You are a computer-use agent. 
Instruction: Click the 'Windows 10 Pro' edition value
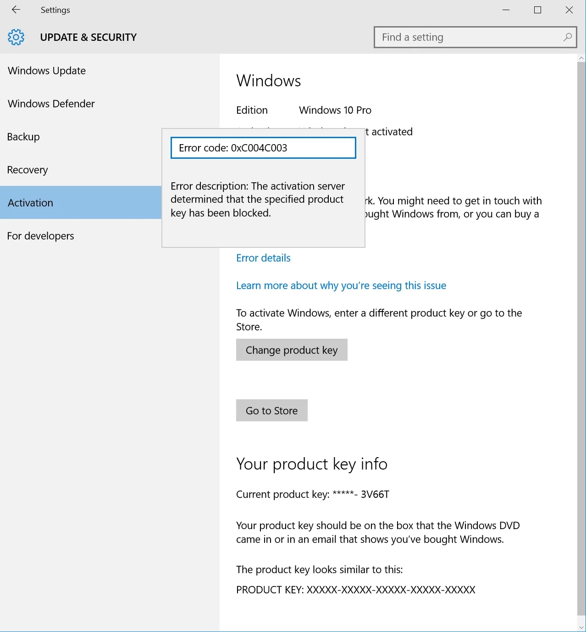tap(335, 110)
